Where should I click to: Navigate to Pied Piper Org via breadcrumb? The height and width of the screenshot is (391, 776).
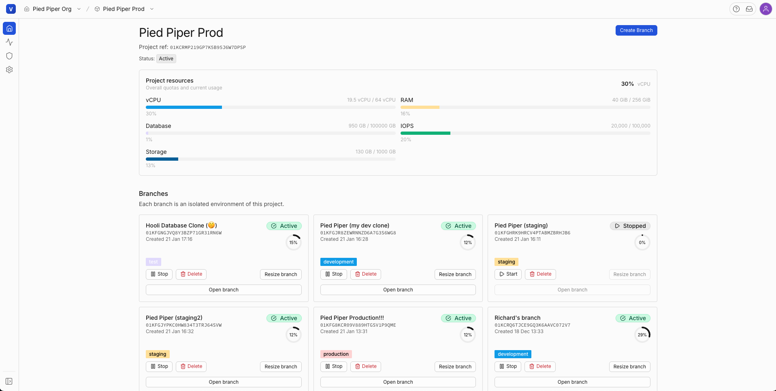point(52,8)
